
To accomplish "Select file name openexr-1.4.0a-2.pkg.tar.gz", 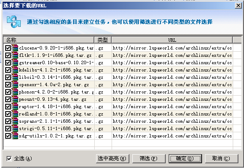I will [54, 85].
